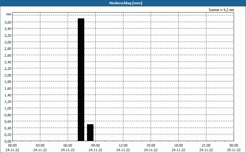This screenshot has width=246, height=153.
Task: Click the 25.11.22 date label
Action: (x=234, y=150)
